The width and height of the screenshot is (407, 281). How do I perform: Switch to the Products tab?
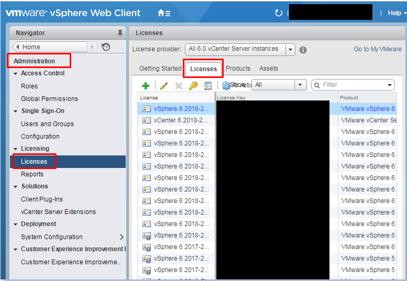[238, 69]
